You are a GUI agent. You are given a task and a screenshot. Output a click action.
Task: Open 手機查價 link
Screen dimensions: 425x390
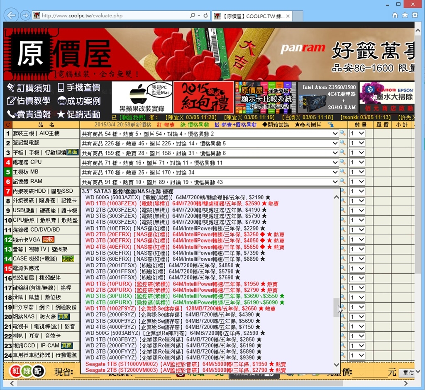pos(79,88)
